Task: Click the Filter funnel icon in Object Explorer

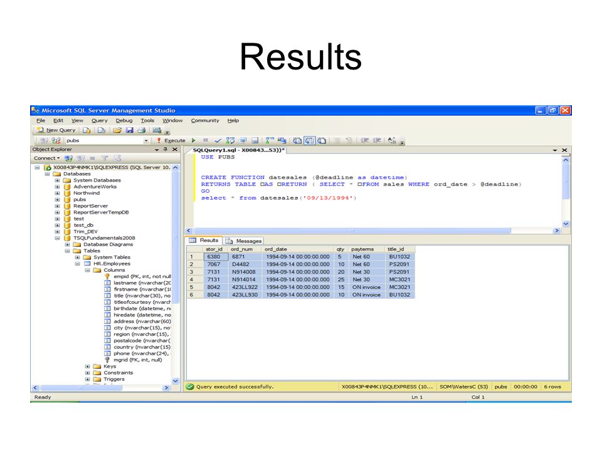Action: pyautogui.click(x=105, y=158)
